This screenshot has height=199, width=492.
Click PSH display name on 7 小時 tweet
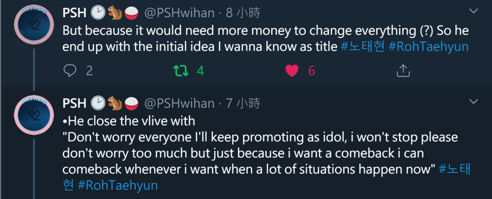tap(74, 103)
